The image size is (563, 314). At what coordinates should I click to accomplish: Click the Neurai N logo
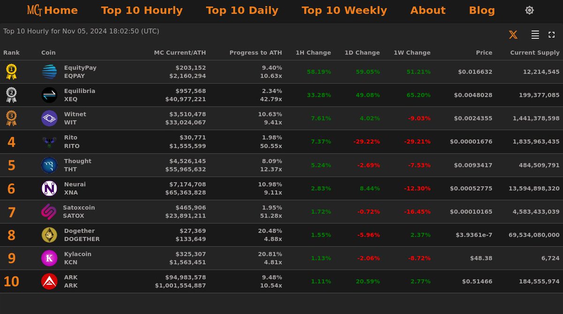(x=49, y=188)
